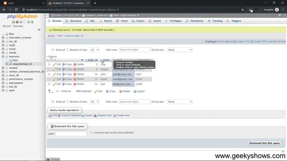This screenshot has width=287, height=161.
Task: Click the log out icon beside Home
Action: pos(17,22)
